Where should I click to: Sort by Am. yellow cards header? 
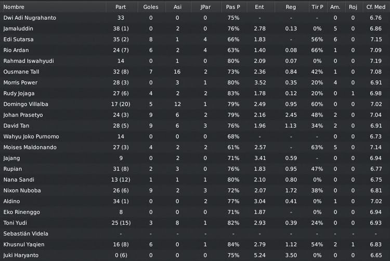click(335, 7)
